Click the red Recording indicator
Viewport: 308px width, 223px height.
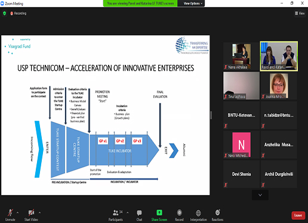pos(19,13)
